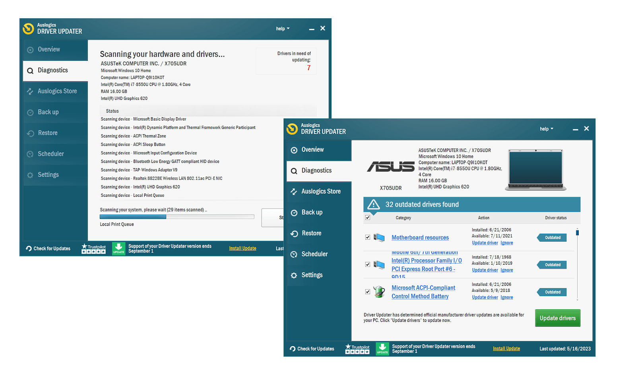Open the help dropdown in the scanning window

coord(282,28)
